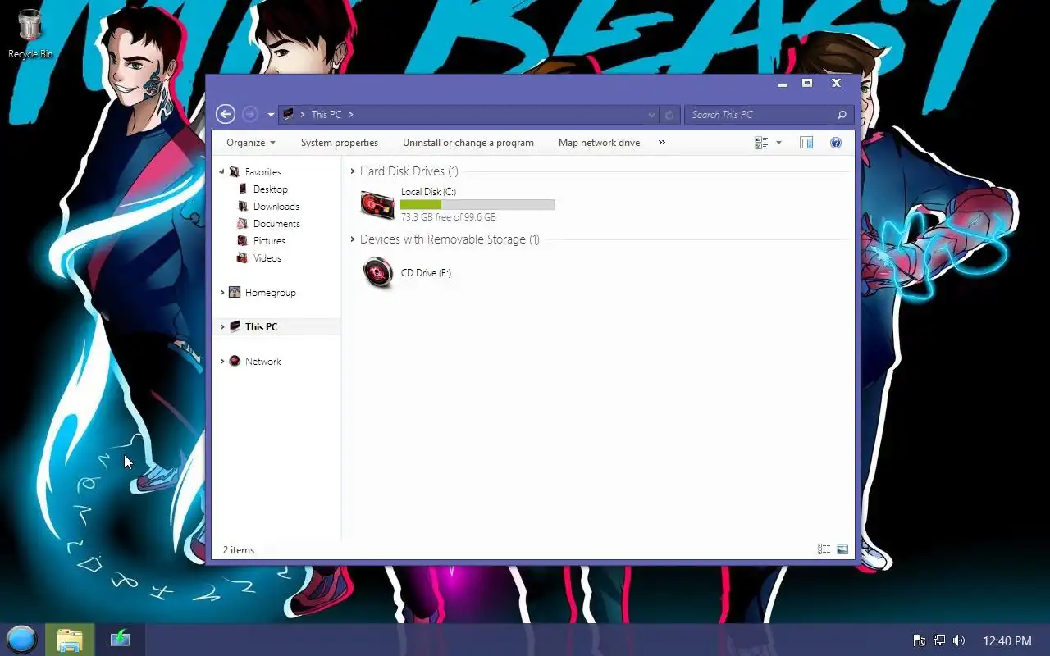Viewport: 1050px width, 656px height.
Task: Open Downloads under Favorites
Action: pyautogui.click(x=276, y=207)
